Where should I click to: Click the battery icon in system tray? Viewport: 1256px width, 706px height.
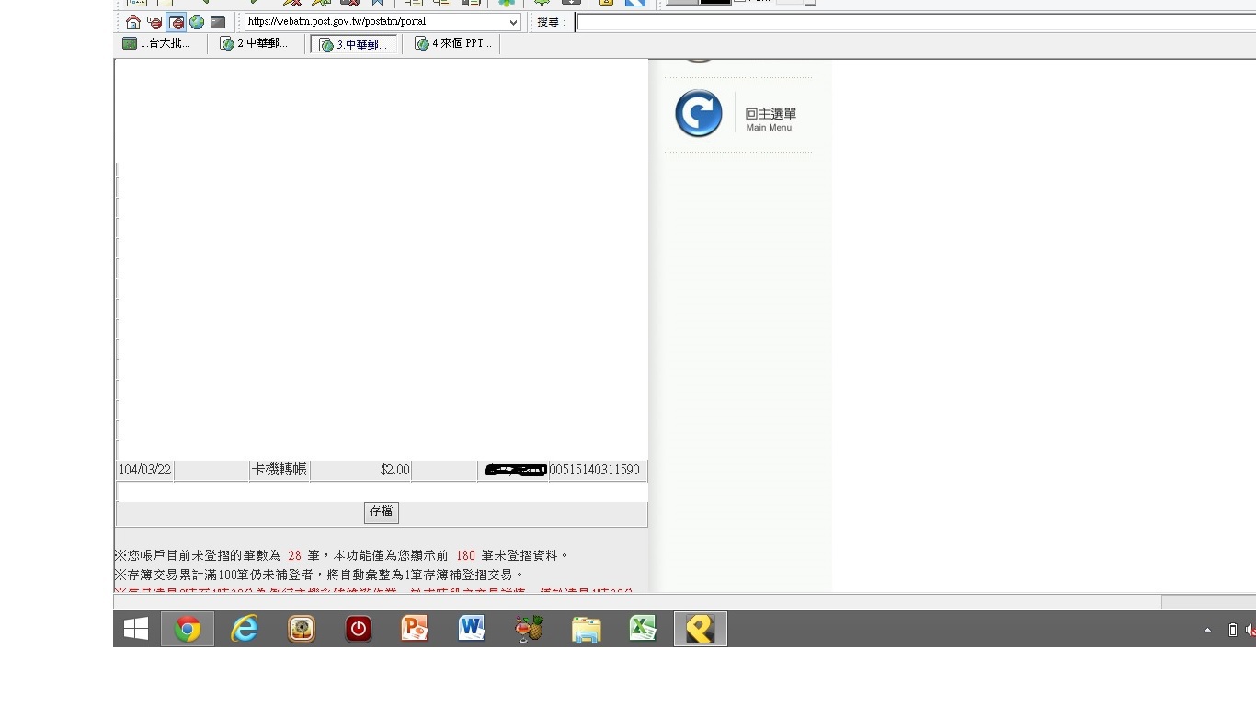(1232, 630)
